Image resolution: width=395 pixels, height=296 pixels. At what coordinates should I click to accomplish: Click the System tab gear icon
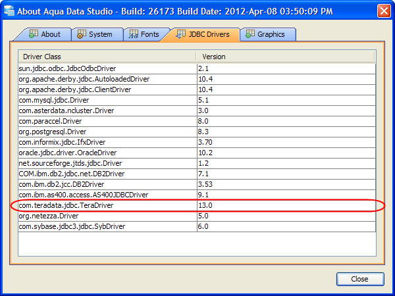click(x=82, y=34)
